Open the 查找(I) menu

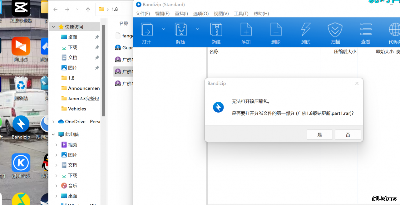point(181,13)
